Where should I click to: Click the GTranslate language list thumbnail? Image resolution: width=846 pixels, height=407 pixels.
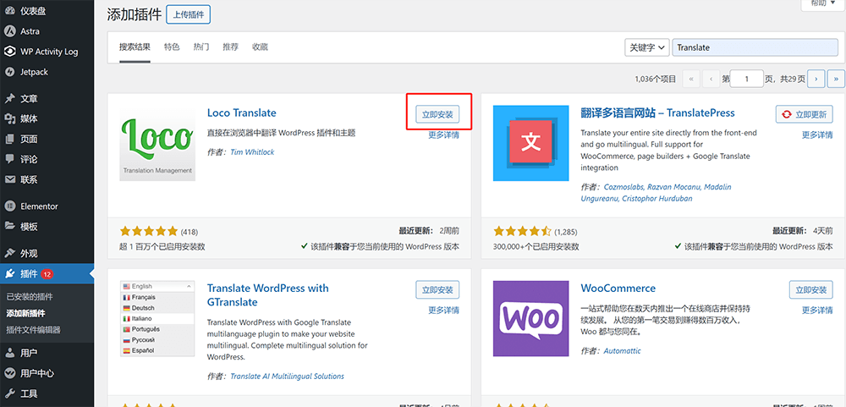(x=157, y=318)
